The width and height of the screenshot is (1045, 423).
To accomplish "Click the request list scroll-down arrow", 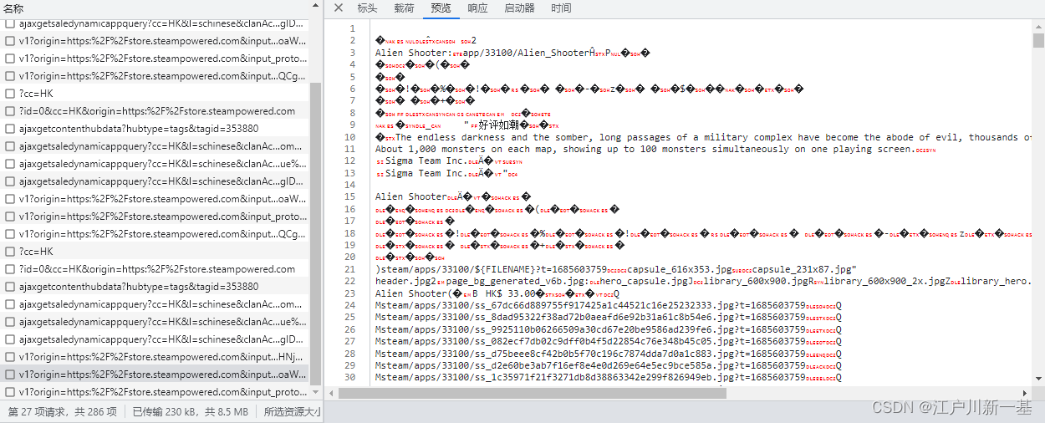I will (316, 394).
